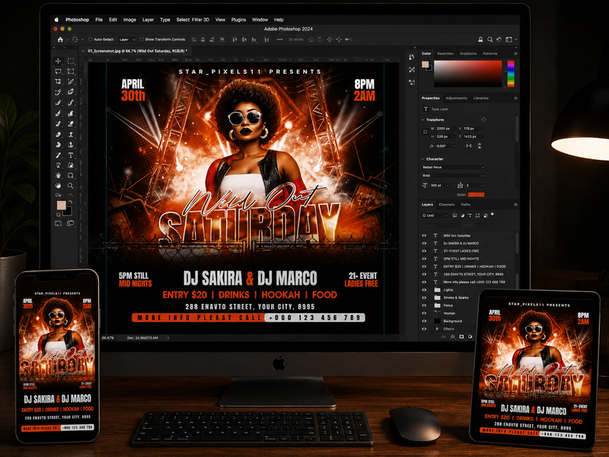609x457 pixels.
Task: Enable Show Transform Controls checkbox
Action: tap(142, 40)
